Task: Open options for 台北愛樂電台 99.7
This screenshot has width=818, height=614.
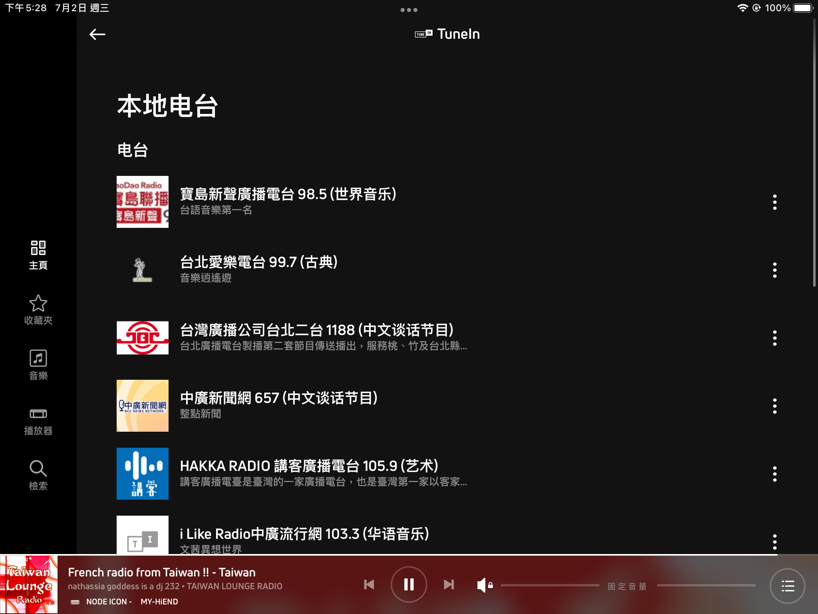Action: click(x=774, y=270)
